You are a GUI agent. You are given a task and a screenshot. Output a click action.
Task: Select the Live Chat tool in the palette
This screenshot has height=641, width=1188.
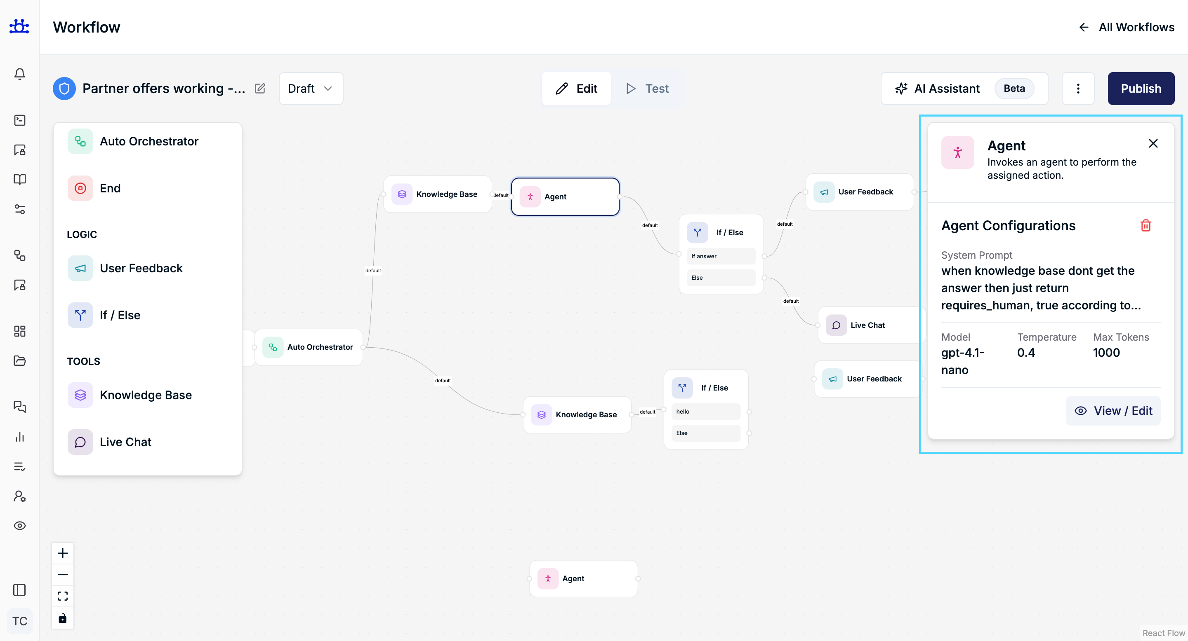[125, 442]
